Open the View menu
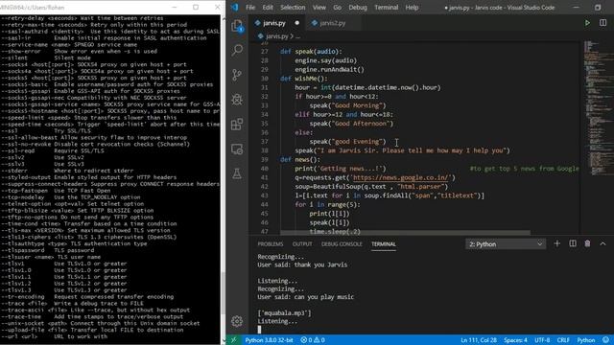 pos(319,8)
